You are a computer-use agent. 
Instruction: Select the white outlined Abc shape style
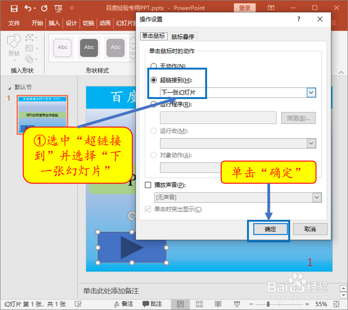[x=62, y=47]
